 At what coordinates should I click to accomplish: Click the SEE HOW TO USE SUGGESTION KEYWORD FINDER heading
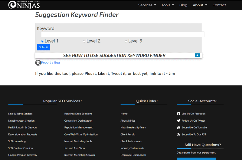coord(114,56)
